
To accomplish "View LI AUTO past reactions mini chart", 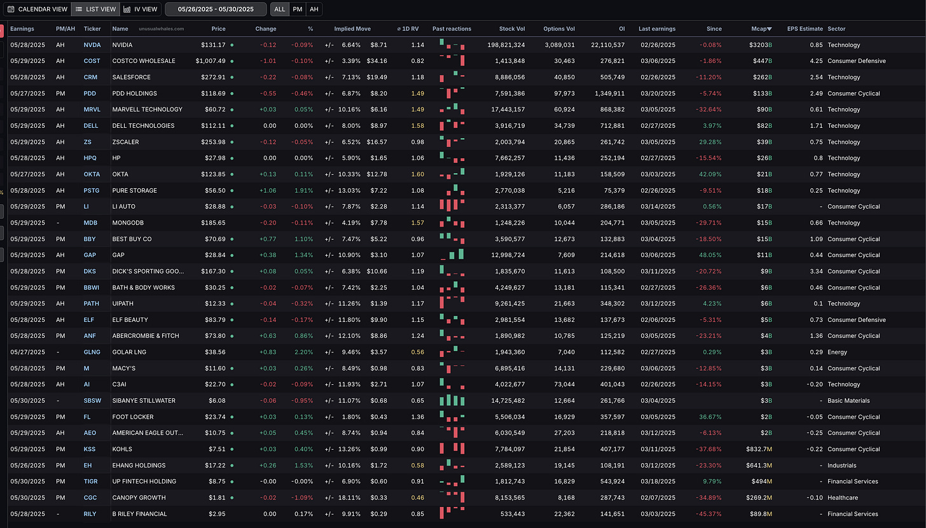I will (x=452, y=207).
